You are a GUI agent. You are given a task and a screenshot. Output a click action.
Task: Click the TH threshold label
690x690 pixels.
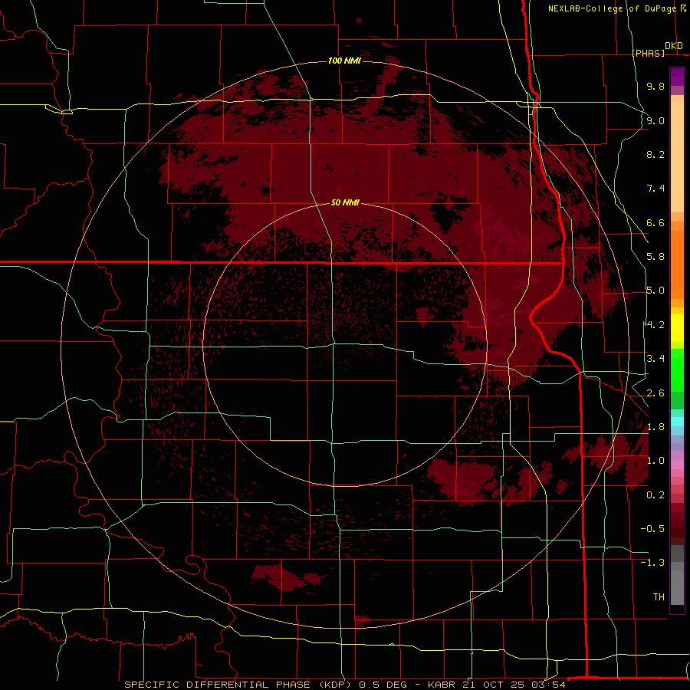click(x=659, y=597)
